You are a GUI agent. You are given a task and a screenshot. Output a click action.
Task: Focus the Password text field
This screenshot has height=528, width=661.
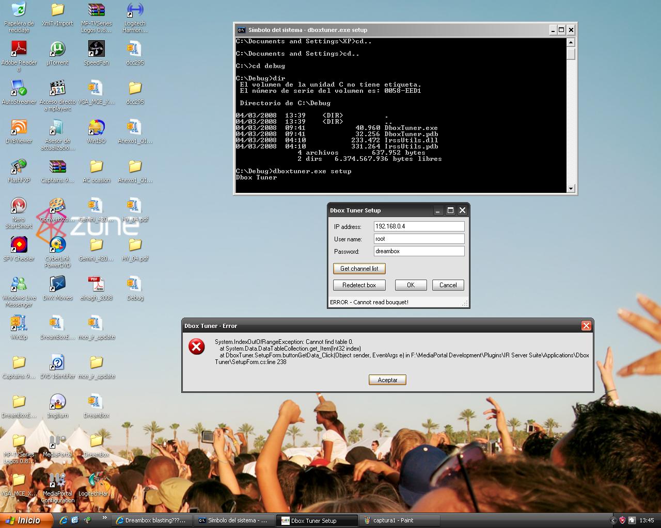418,251
